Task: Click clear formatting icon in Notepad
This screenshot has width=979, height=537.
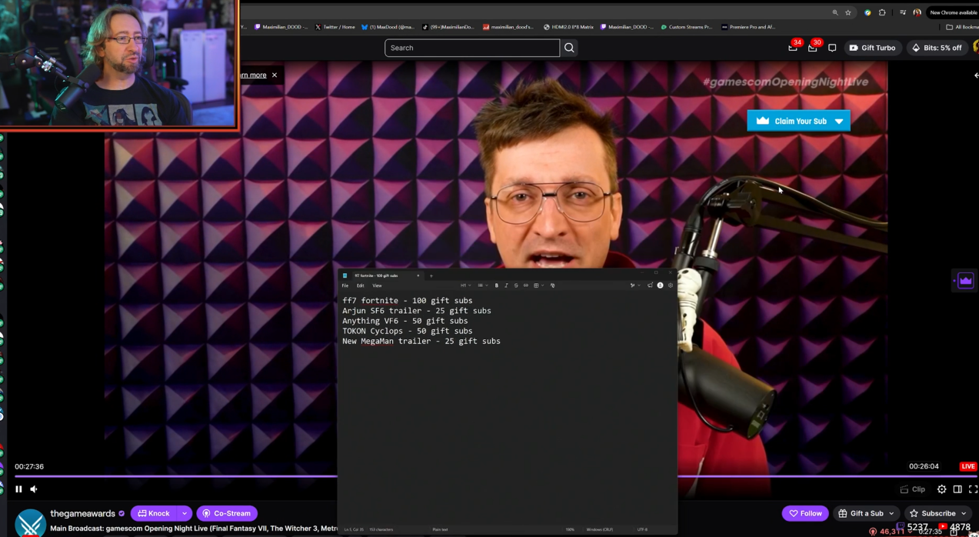Action: coord(552,285)
